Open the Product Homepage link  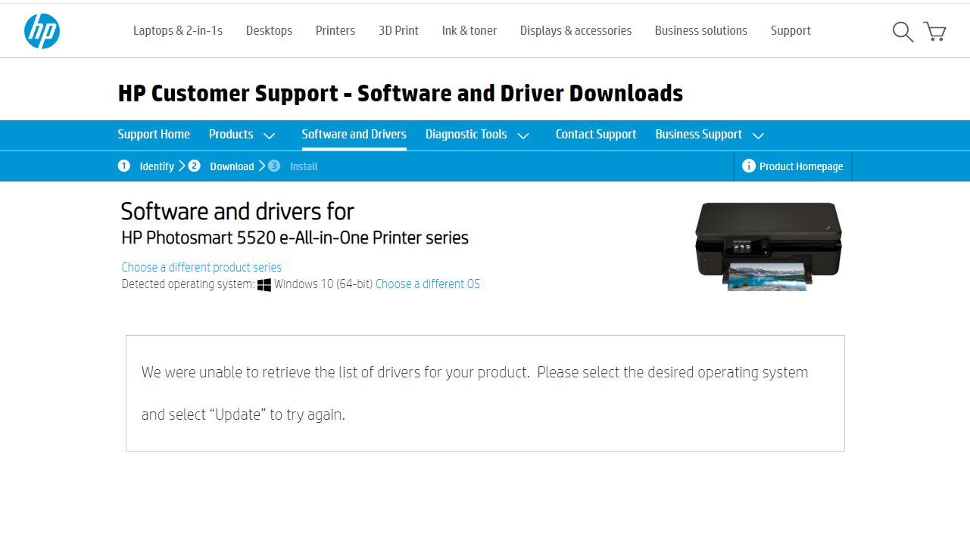coord(801,166)
